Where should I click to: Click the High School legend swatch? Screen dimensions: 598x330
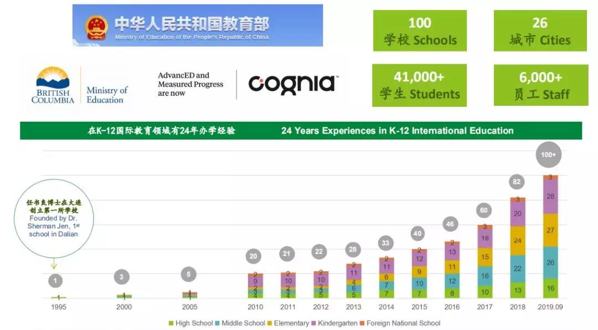pos(172,323)
